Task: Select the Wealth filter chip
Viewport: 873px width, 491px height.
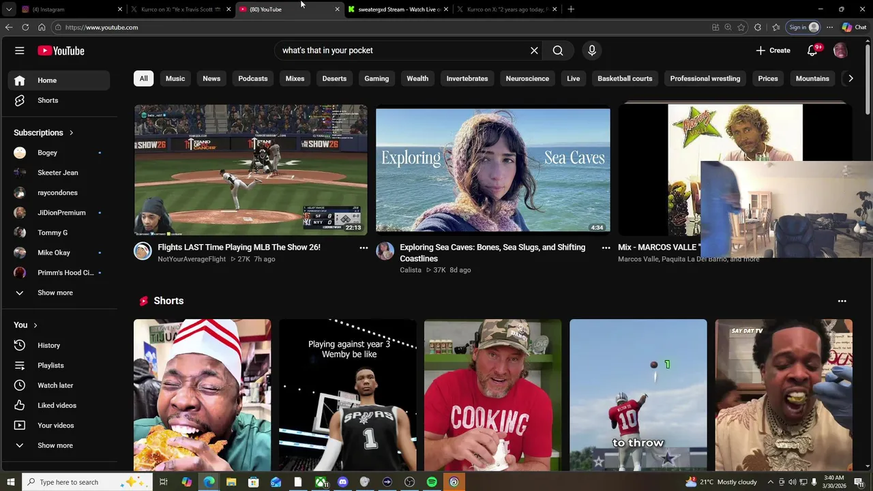Action: tap(417, 78)
